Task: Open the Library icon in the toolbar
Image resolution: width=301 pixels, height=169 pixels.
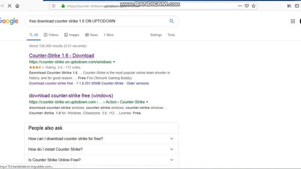Action: point(289,6)
